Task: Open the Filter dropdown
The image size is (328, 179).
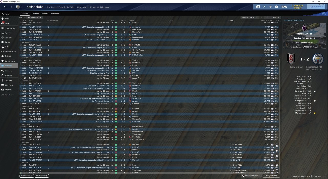Action: pos(275,18)
